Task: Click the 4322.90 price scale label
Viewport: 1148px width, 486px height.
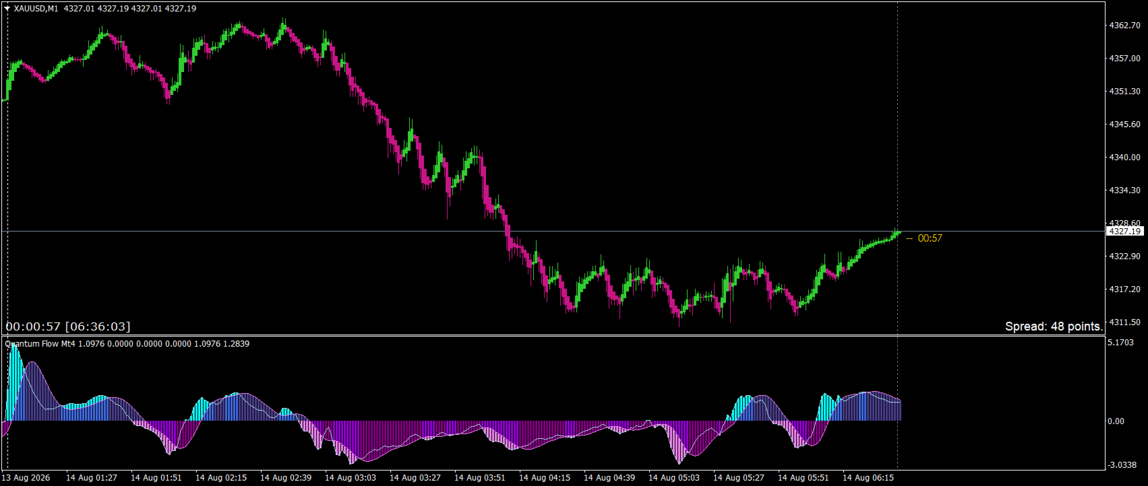Action: pyautogui.click(x=1124, y=256)
